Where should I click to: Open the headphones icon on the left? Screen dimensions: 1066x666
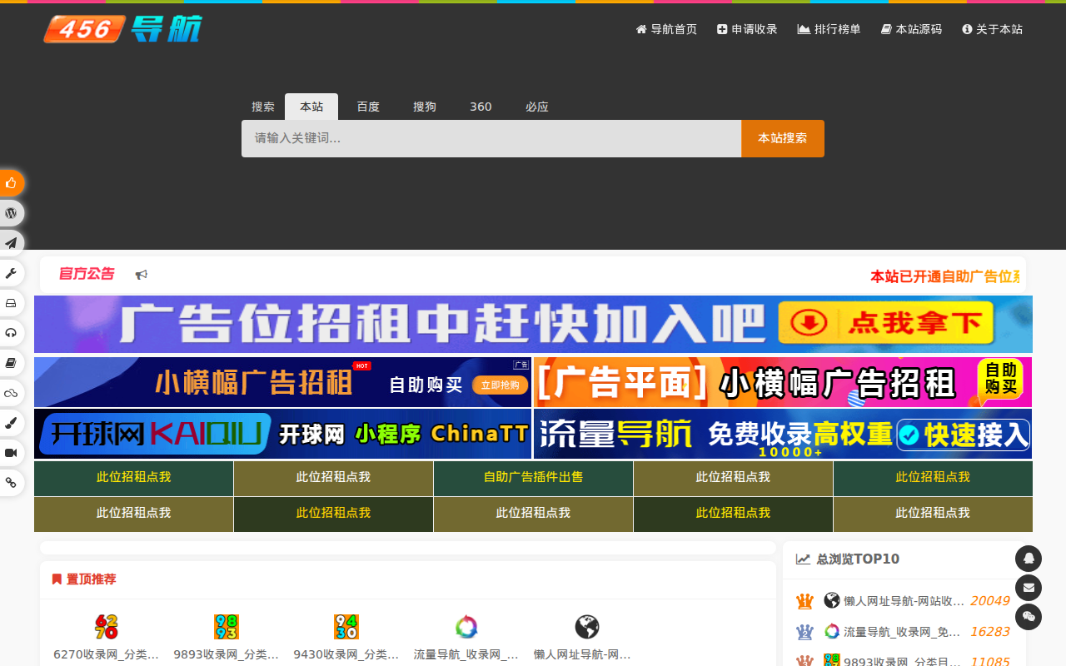pos(11,333)
